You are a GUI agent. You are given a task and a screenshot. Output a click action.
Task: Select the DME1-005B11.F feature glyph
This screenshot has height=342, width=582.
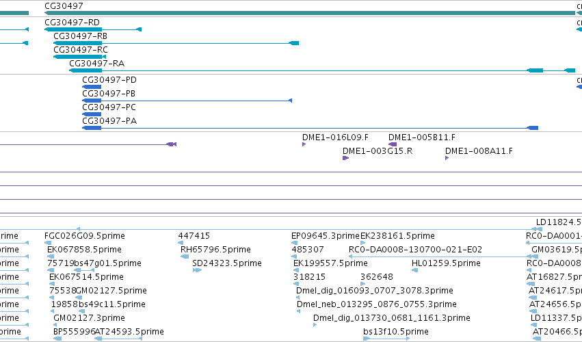click(x=393, y=144)
